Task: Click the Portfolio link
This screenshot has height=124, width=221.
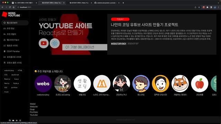Action: coord(34,112)
